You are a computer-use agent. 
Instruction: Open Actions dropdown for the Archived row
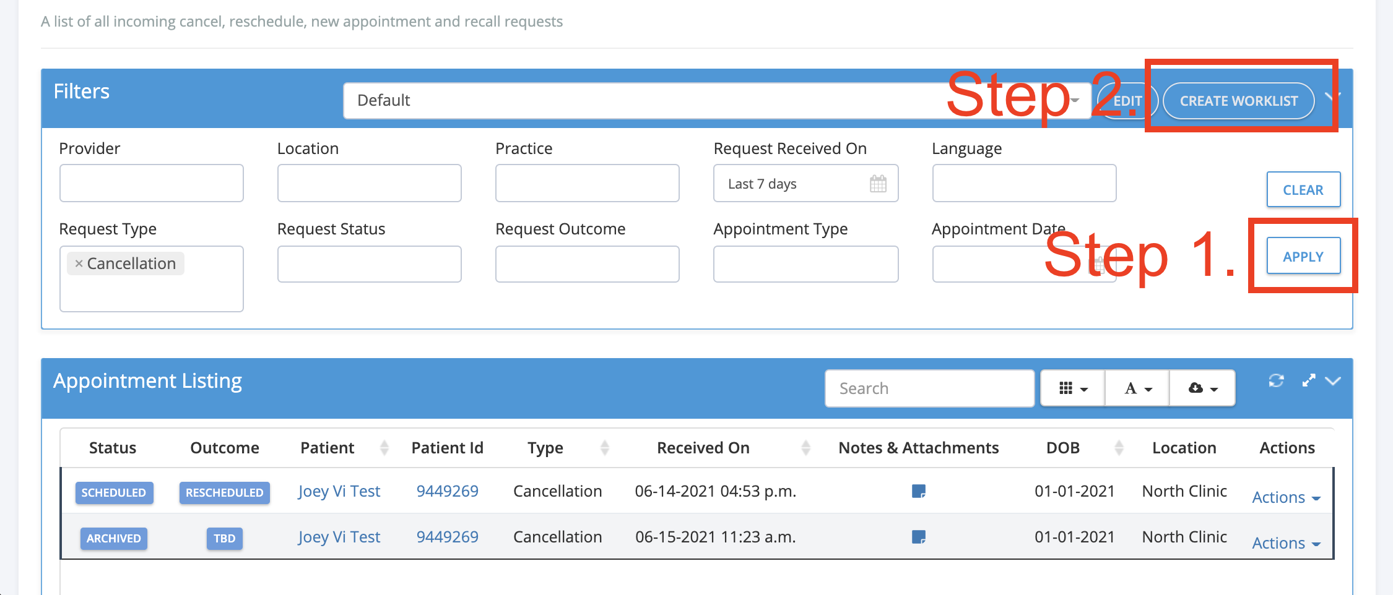[1285, 542]
